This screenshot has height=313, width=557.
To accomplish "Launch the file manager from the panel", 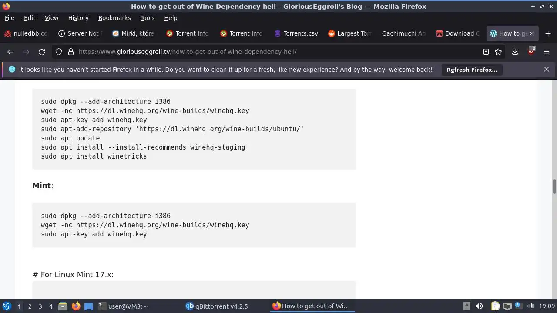I will (63, 306).
